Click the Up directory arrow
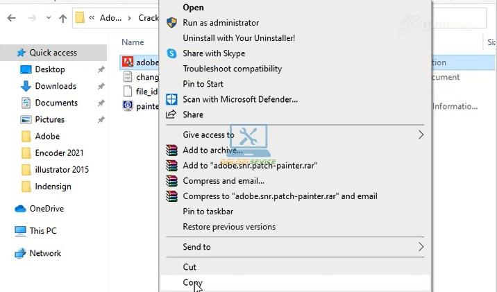The image size is (497, 292). [63, 19]
